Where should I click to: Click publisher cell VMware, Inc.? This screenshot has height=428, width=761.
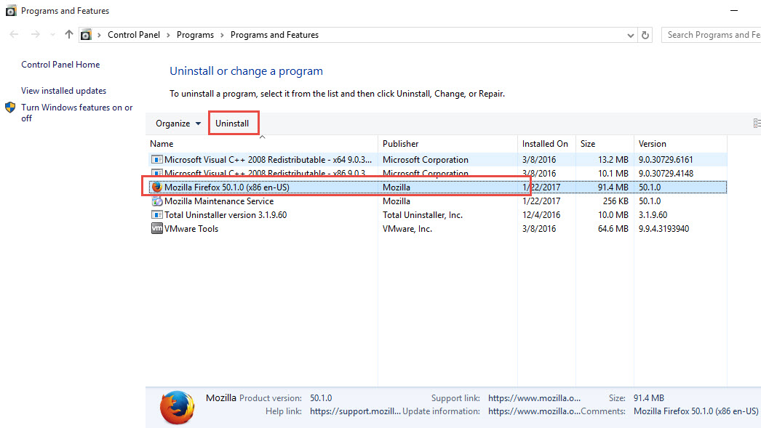[x=407, y=229]
